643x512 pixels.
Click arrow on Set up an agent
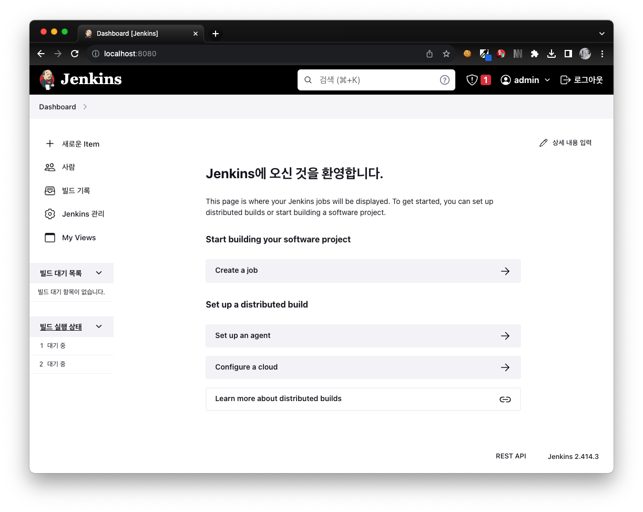click(x=505, y=336)
